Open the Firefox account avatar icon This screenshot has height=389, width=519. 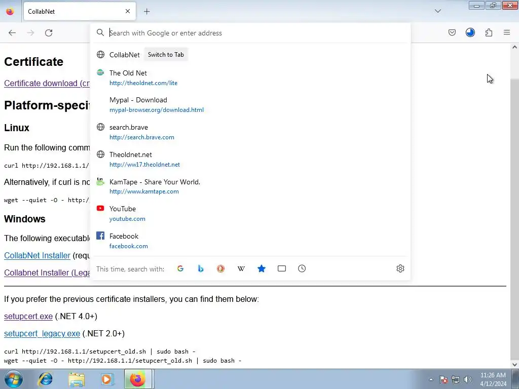pos(470,32)
